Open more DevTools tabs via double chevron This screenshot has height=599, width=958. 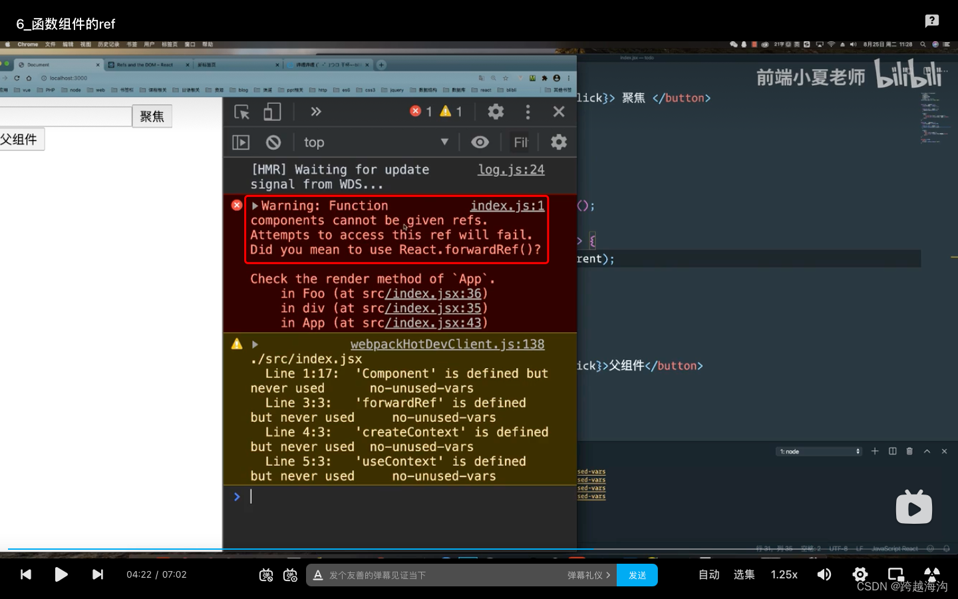tap(316, 112)
